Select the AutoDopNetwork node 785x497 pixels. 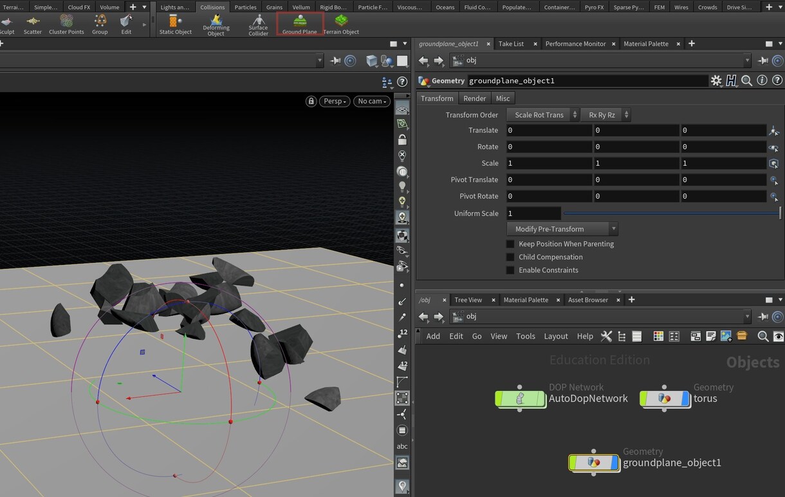tap(521, 399)
